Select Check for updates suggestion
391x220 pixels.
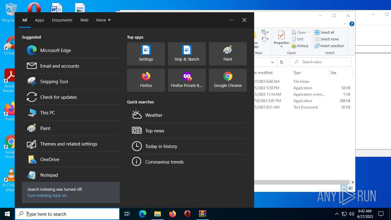(71, 97)
